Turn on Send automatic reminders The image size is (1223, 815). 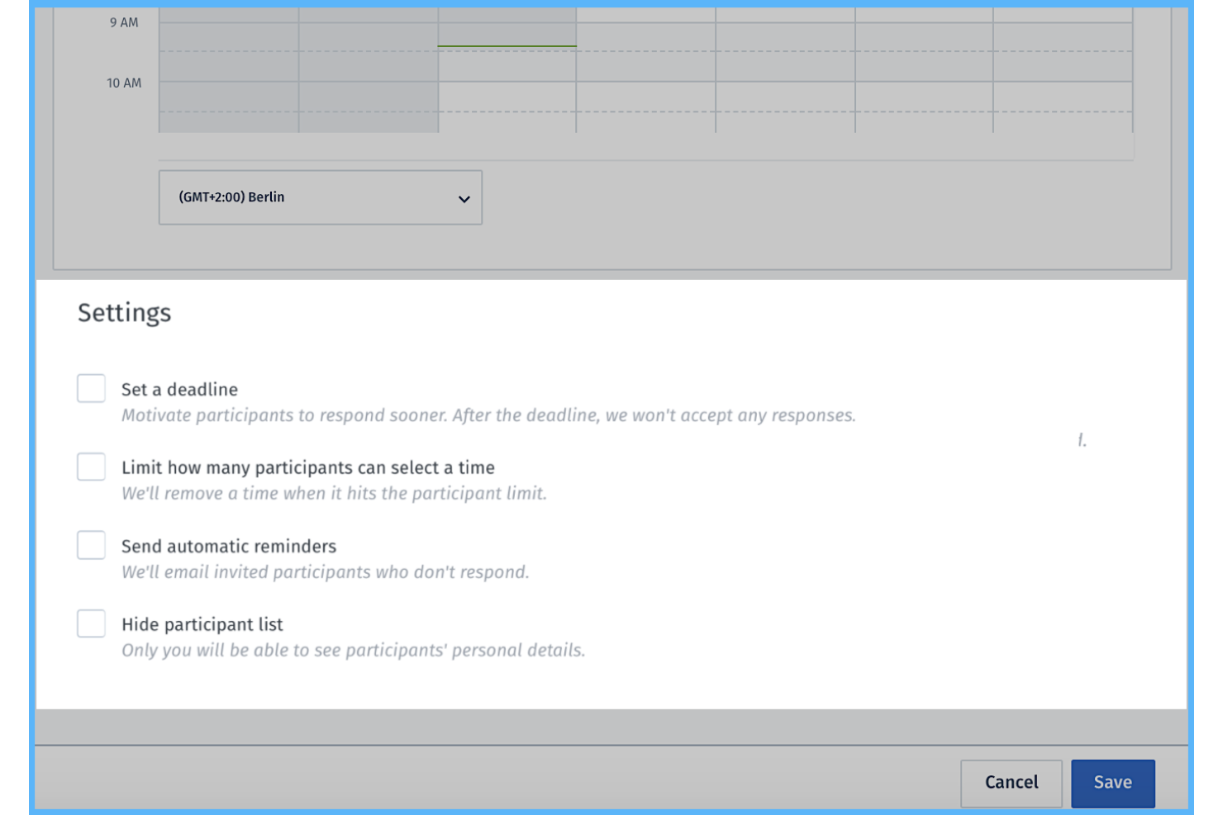[91, 545]
